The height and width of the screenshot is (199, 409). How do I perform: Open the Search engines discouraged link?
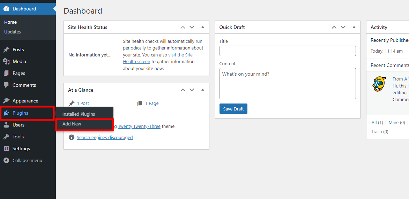pos(105,138)
